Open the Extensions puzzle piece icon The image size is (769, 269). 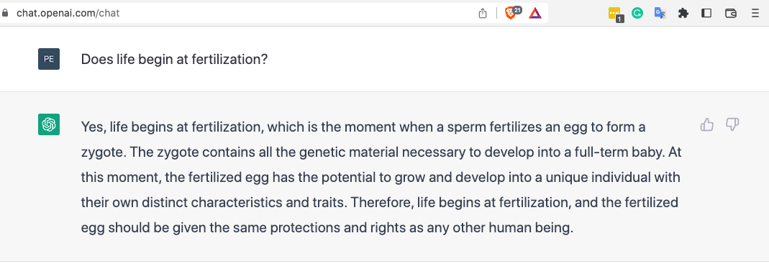[683, 13]
